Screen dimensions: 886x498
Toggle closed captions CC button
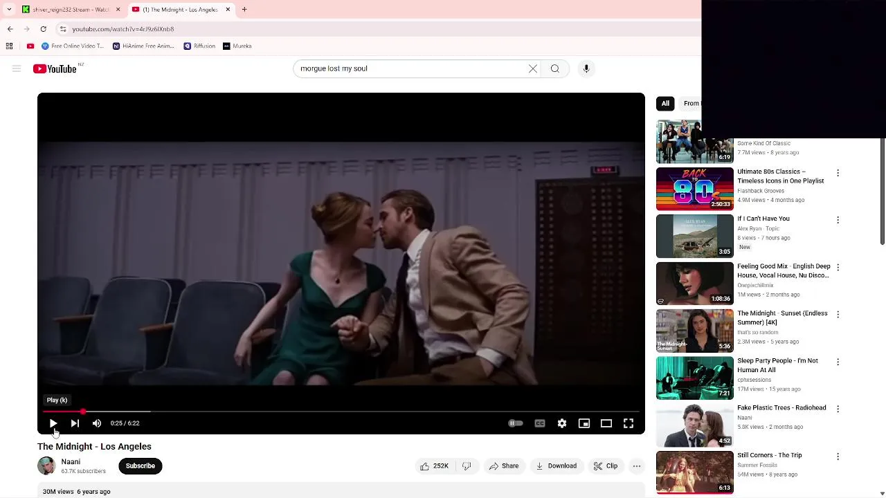coord(540,423)
